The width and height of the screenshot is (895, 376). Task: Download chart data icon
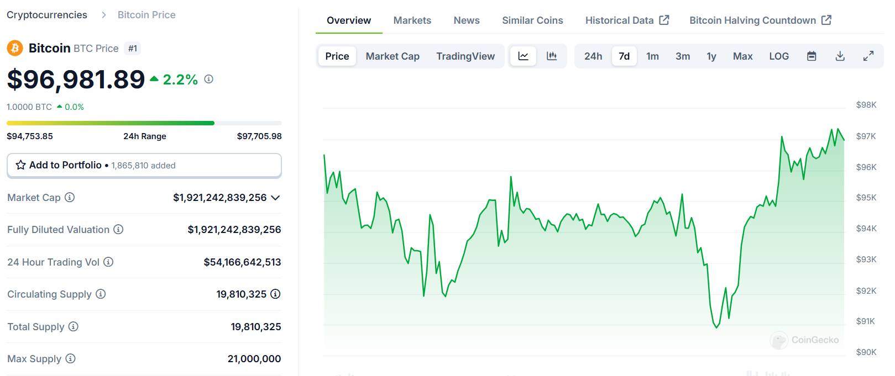(840, 56)
